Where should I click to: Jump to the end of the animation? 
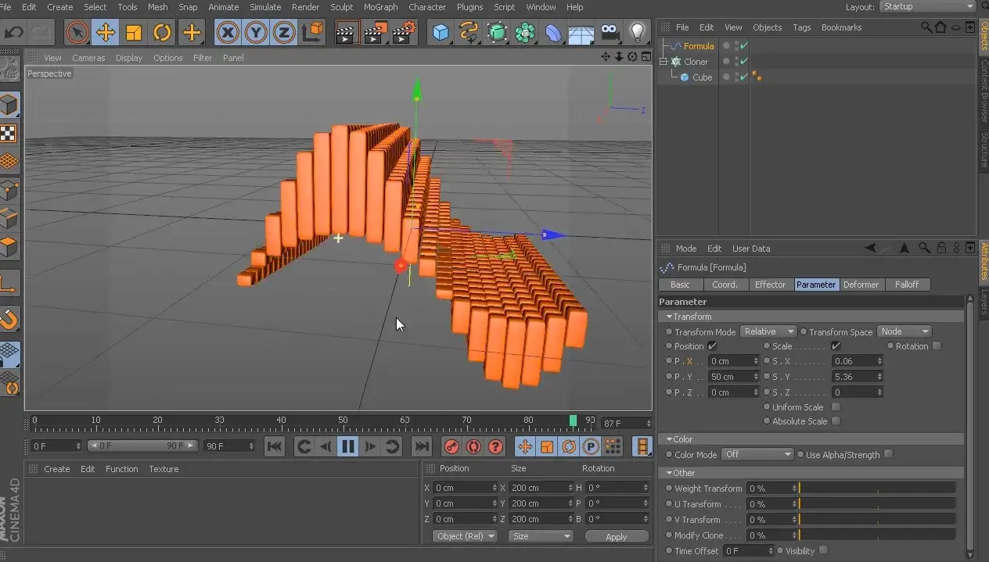pyautogui.click(x=422, y=446)
